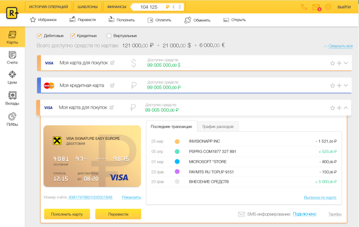Open ФИНАНСЫ menu tab
The image size is (359, 227).
coord(117,7)
